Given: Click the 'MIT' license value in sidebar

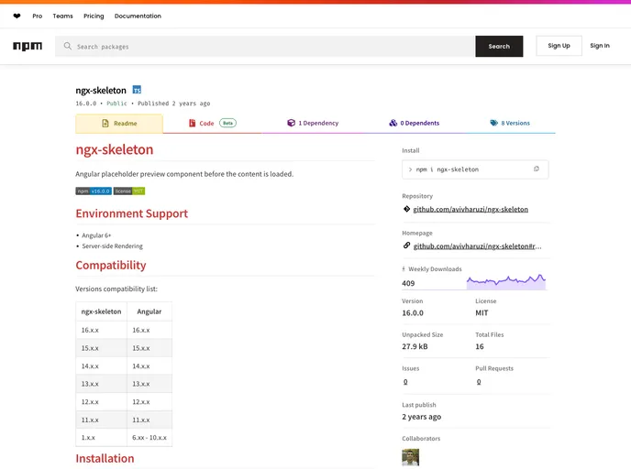Looking at the screenshot, I should [x=482, y=312].
